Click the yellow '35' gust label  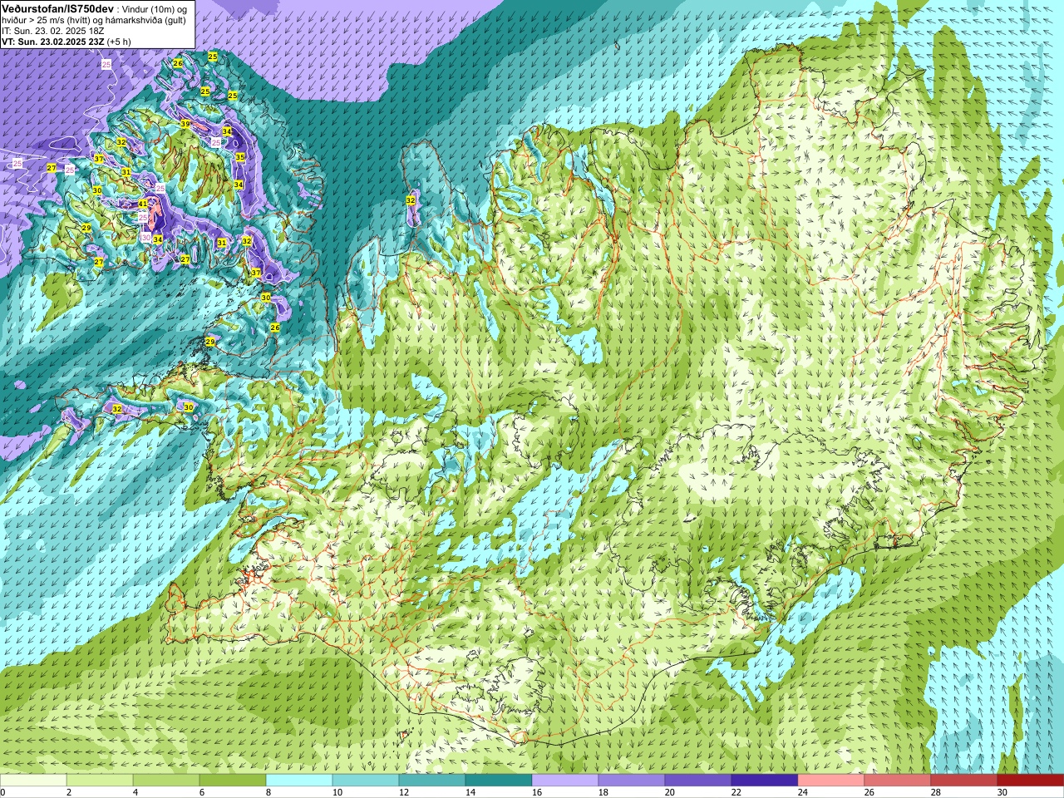[x=240, y=157]
